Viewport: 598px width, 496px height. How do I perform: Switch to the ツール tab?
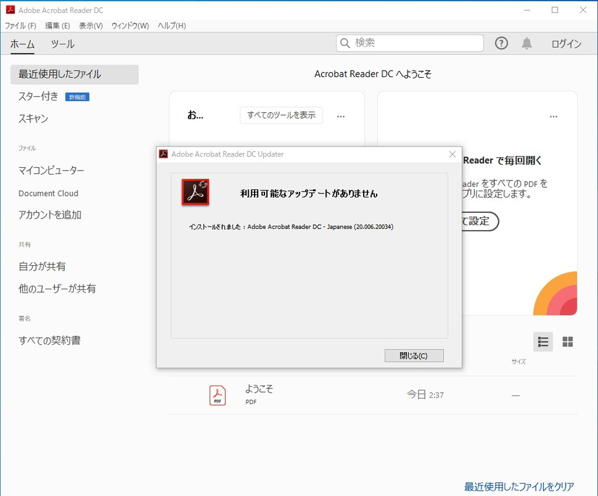tap(62, 43)
